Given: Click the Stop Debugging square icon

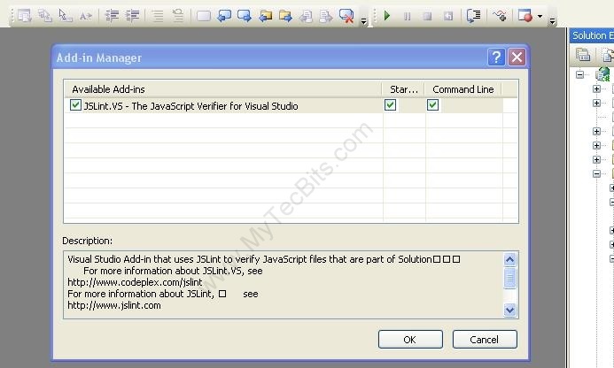Looking at the screenshot, I should pos(428,16).
